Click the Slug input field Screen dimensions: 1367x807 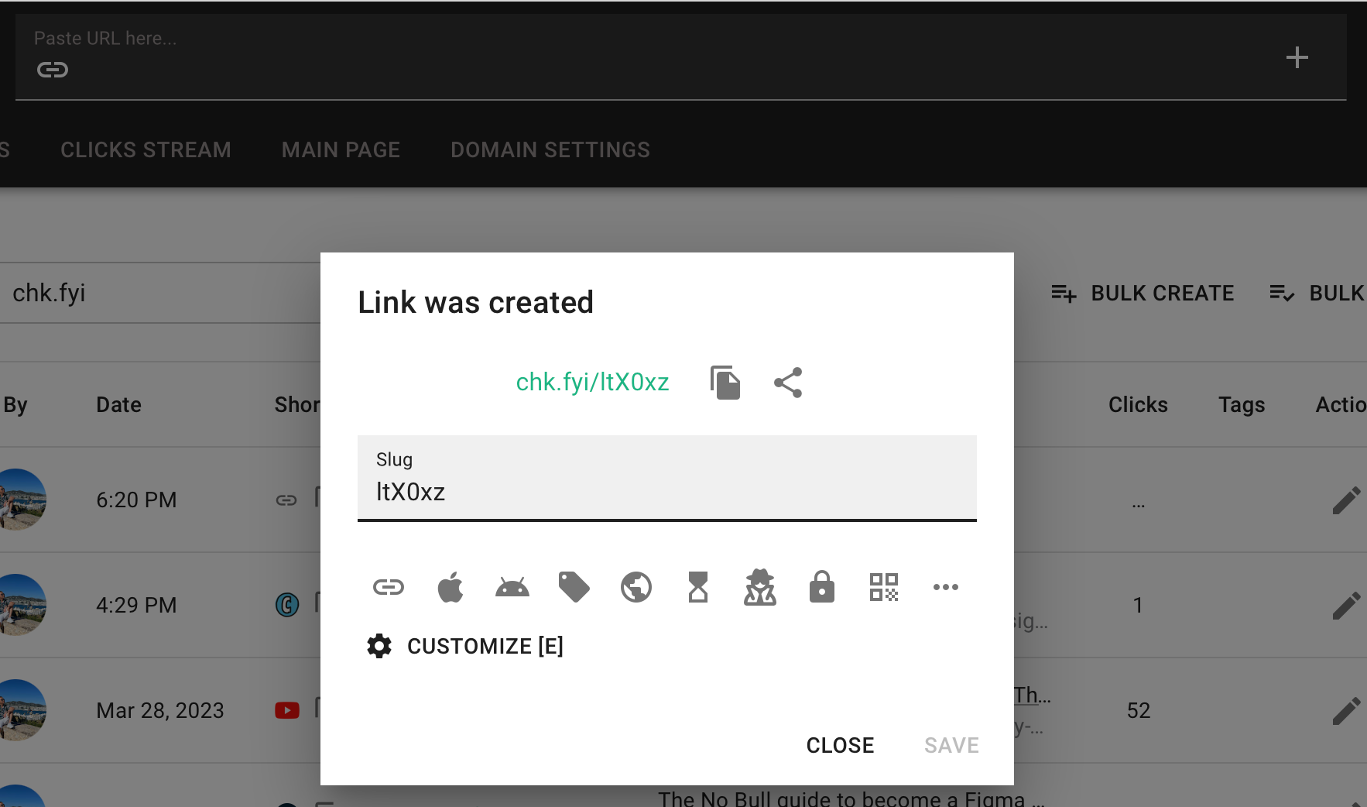tap(667, 478)
